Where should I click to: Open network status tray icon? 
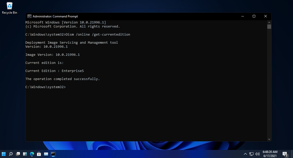[x=251, y=154]
